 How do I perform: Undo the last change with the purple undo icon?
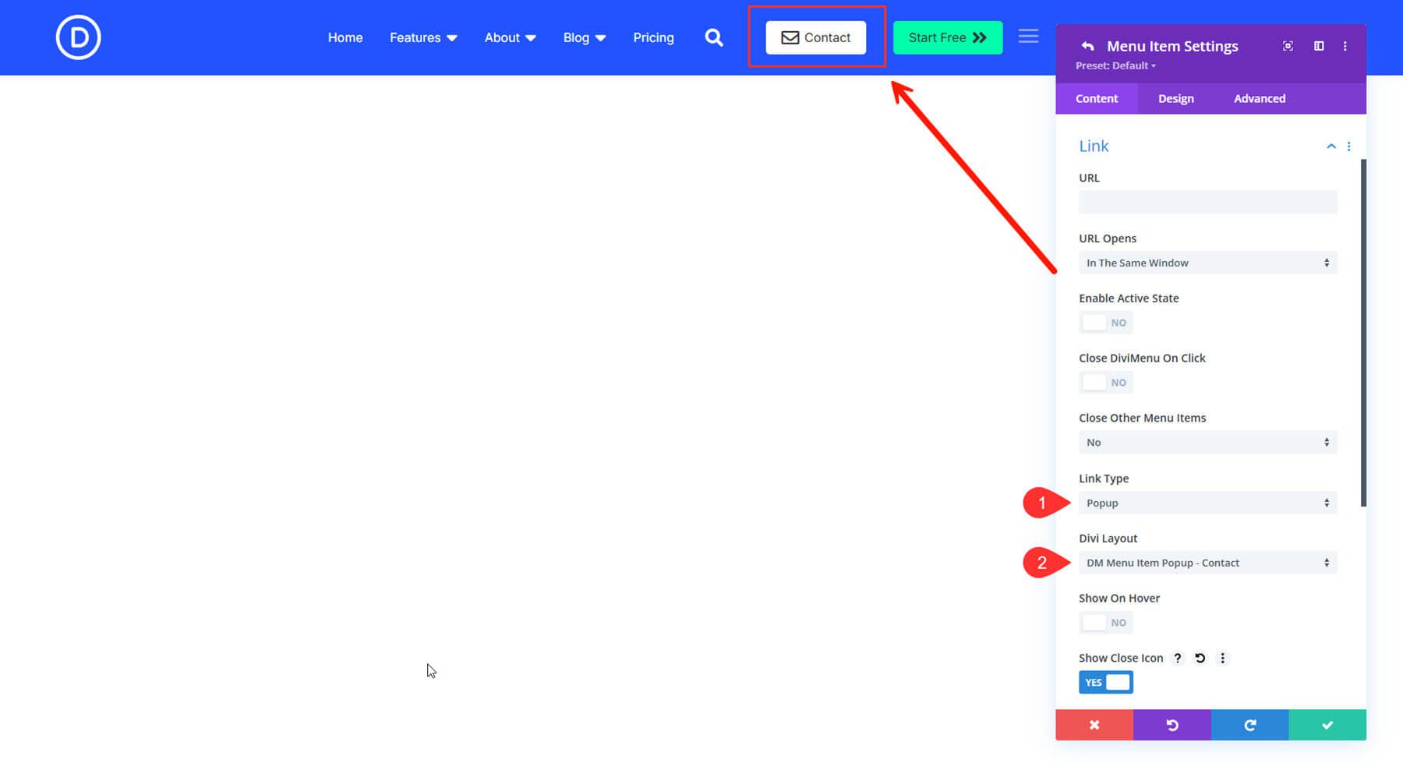(1172, 724)
